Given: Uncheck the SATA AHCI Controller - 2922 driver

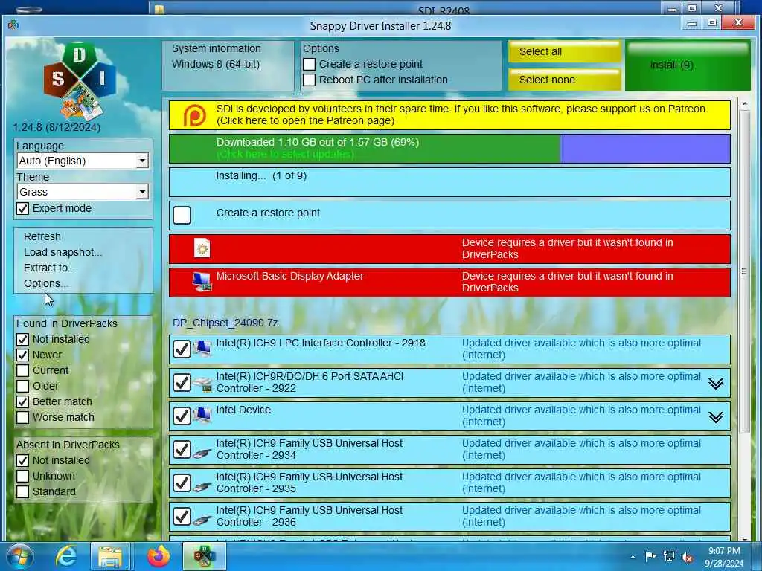Looking at the screenshot, I should click(x=182, y=382).
